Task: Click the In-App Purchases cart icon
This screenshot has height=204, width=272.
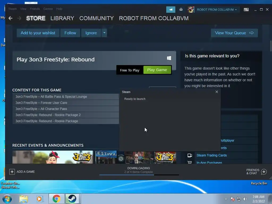Action: point(190,162)
